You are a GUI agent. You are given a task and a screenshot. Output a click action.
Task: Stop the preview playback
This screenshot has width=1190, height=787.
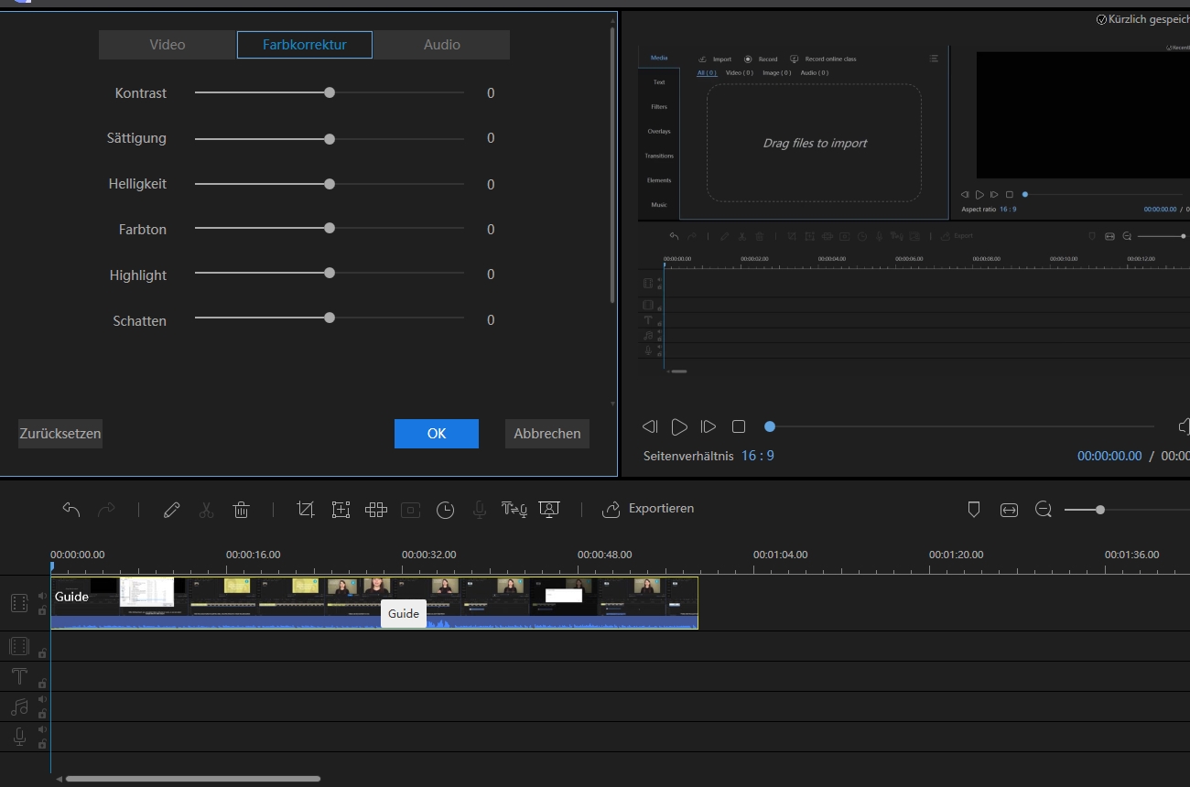[739, 426]
